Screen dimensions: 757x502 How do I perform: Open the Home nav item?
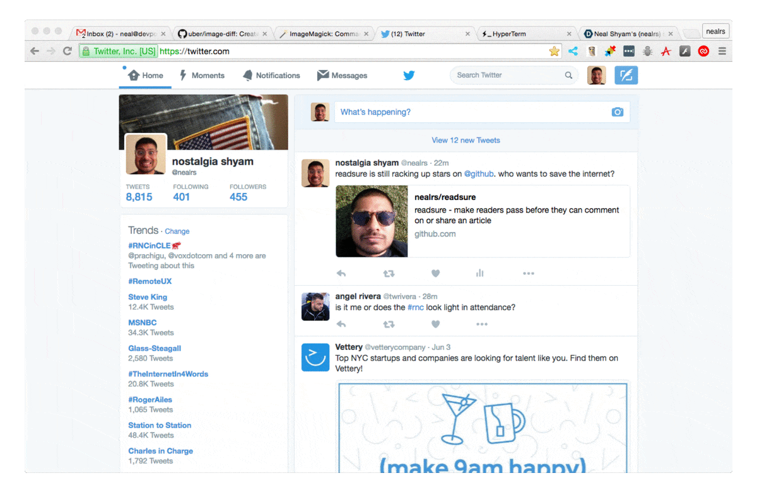(146, 75)
